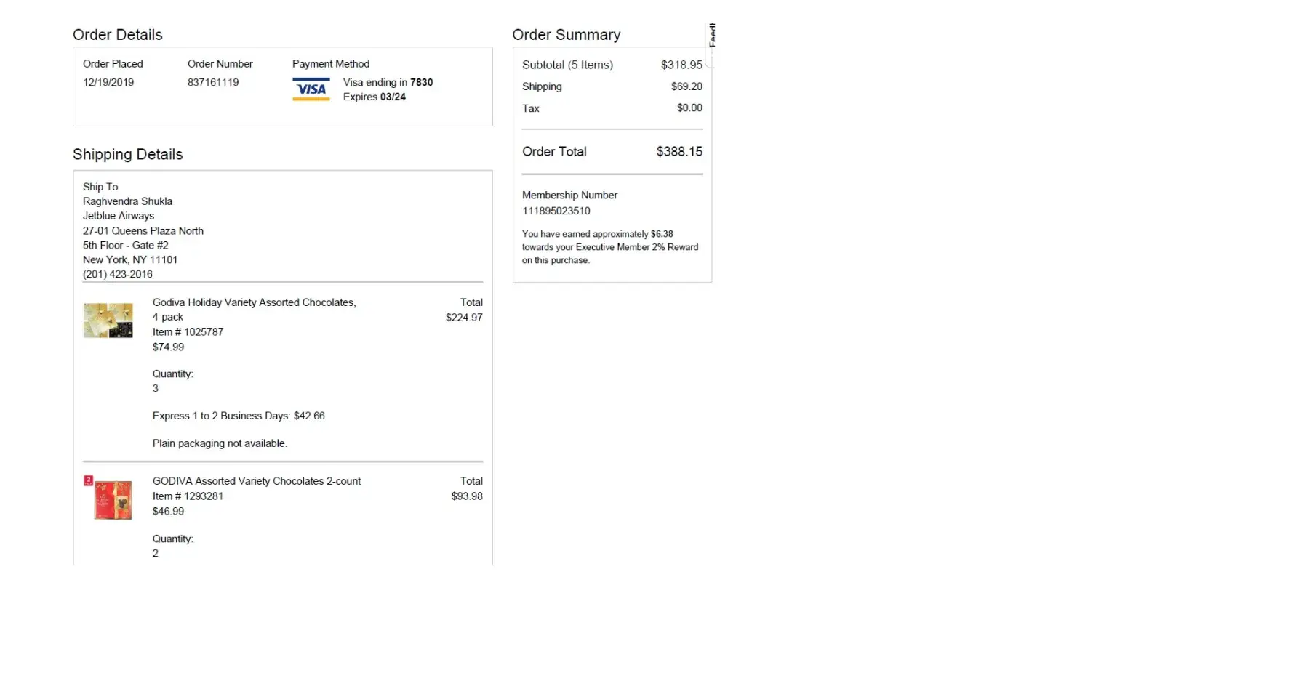
Task: Open the Godiva Holiday Variety chocolates thumbnail
Action: coord(108,321)
